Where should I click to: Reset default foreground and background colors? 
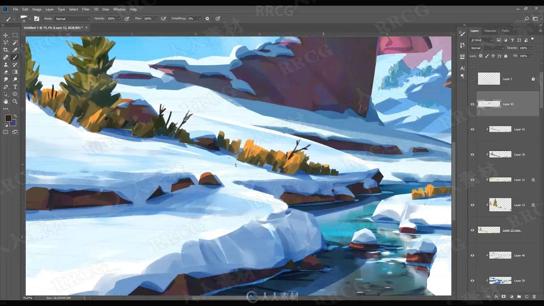(x=6, y=125)
